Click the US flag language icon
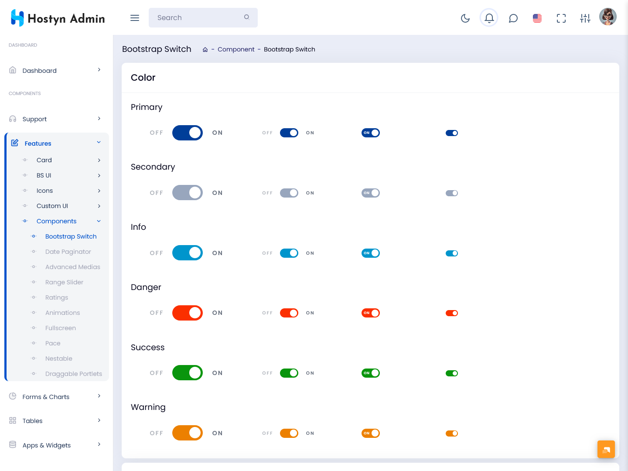The image size is (628, 471). point(537,18)
